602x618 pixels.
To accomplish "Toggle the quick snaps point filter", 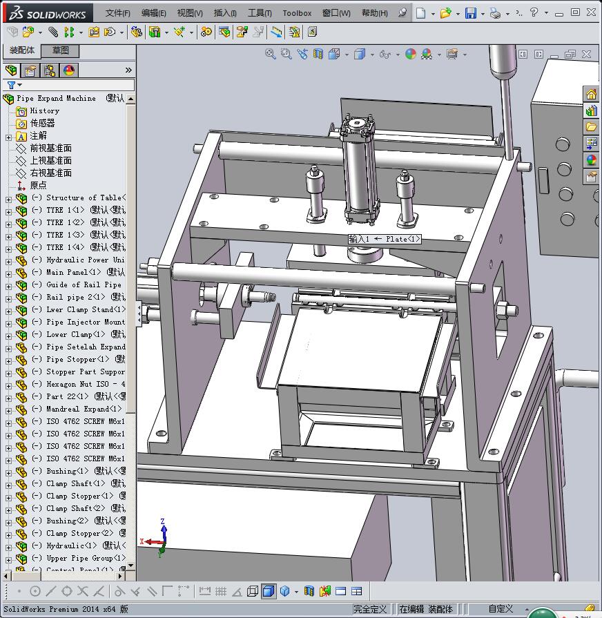I will tap(19, 591).
